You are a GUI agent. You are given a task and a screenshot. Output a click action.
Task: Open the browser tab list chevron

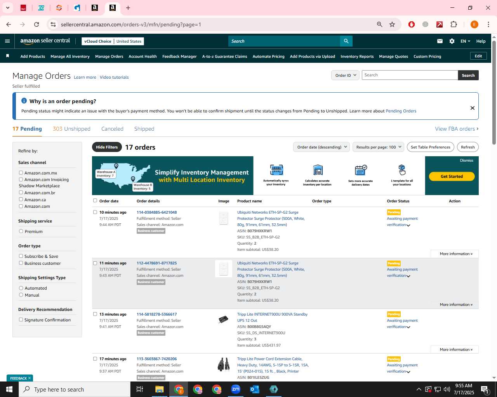pos(7,8)
